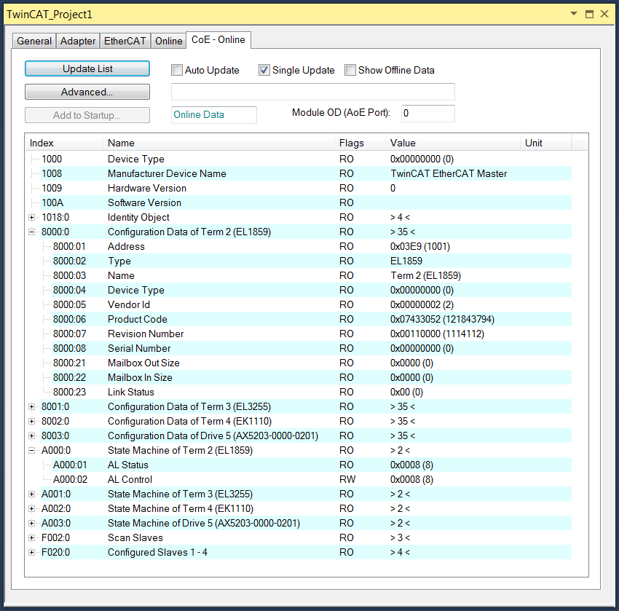This screenshot has height=611, width=619.
Task: Select the A000:01 AL Status entry
Action: pos(312,465)
